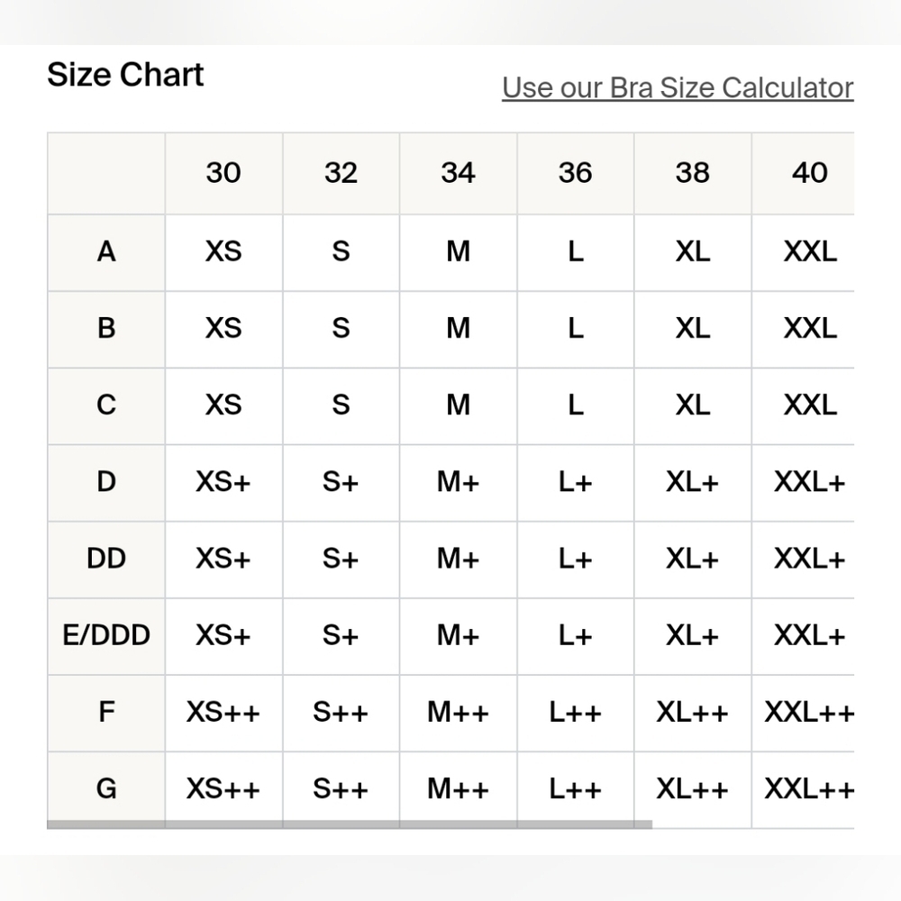Click the 40 band size header cell

[803, 173]
